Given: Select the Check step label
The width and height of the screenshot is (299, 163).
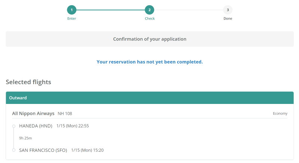Looking at the screenshot, I should 150,18.
